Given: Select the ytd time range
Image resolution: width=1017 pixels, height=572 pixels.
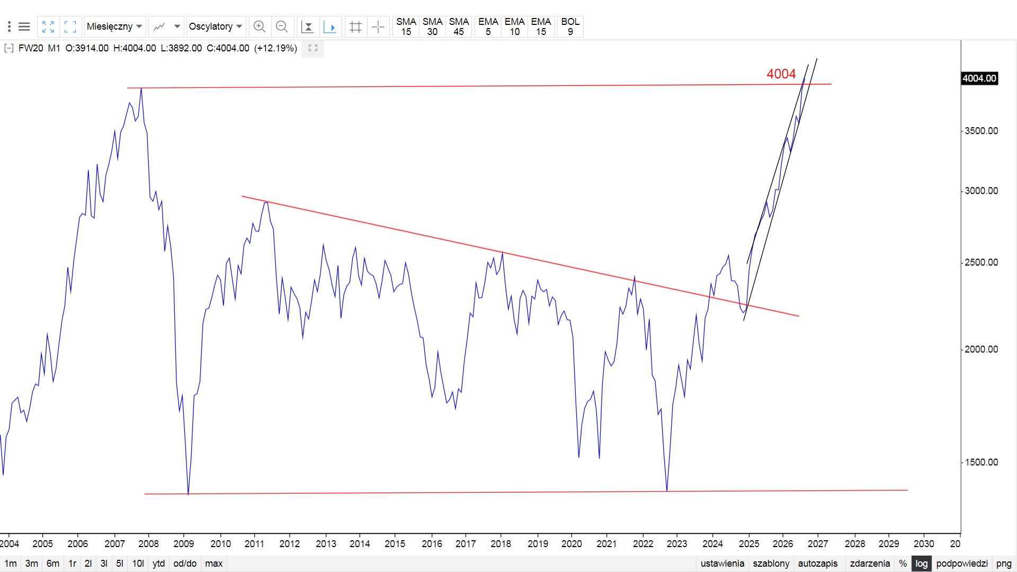Looking at the screenshot, I should [159, 564].
